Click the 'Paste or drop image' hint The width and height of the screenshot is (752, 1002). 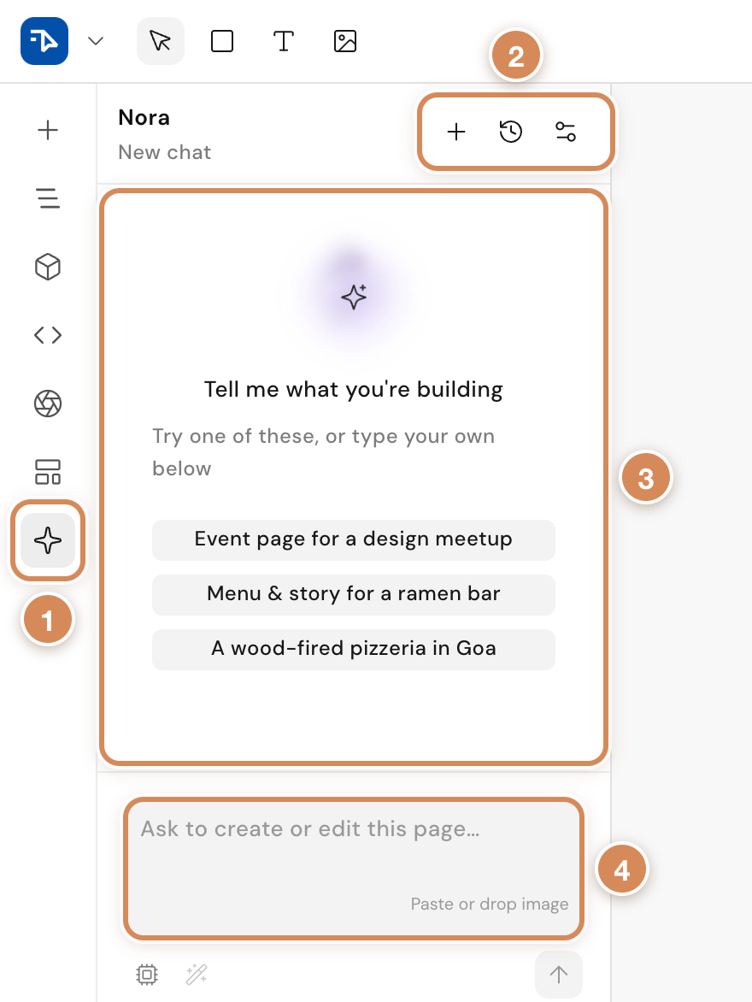pyautogui.click(x=490, y=905)
